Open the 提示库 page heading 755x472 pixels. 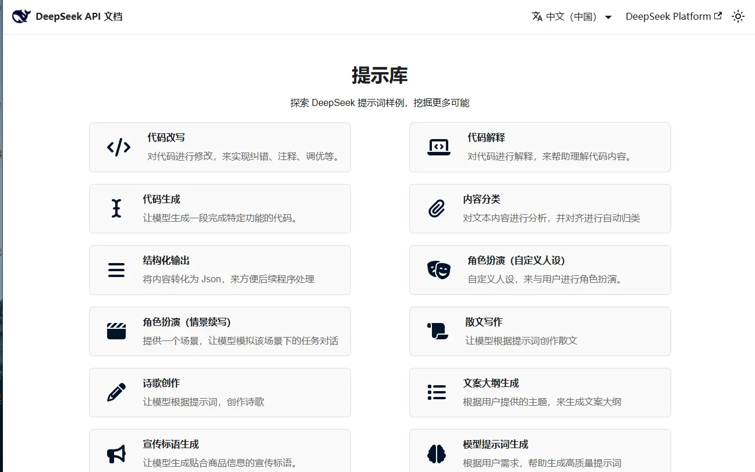tap(377, 75)
